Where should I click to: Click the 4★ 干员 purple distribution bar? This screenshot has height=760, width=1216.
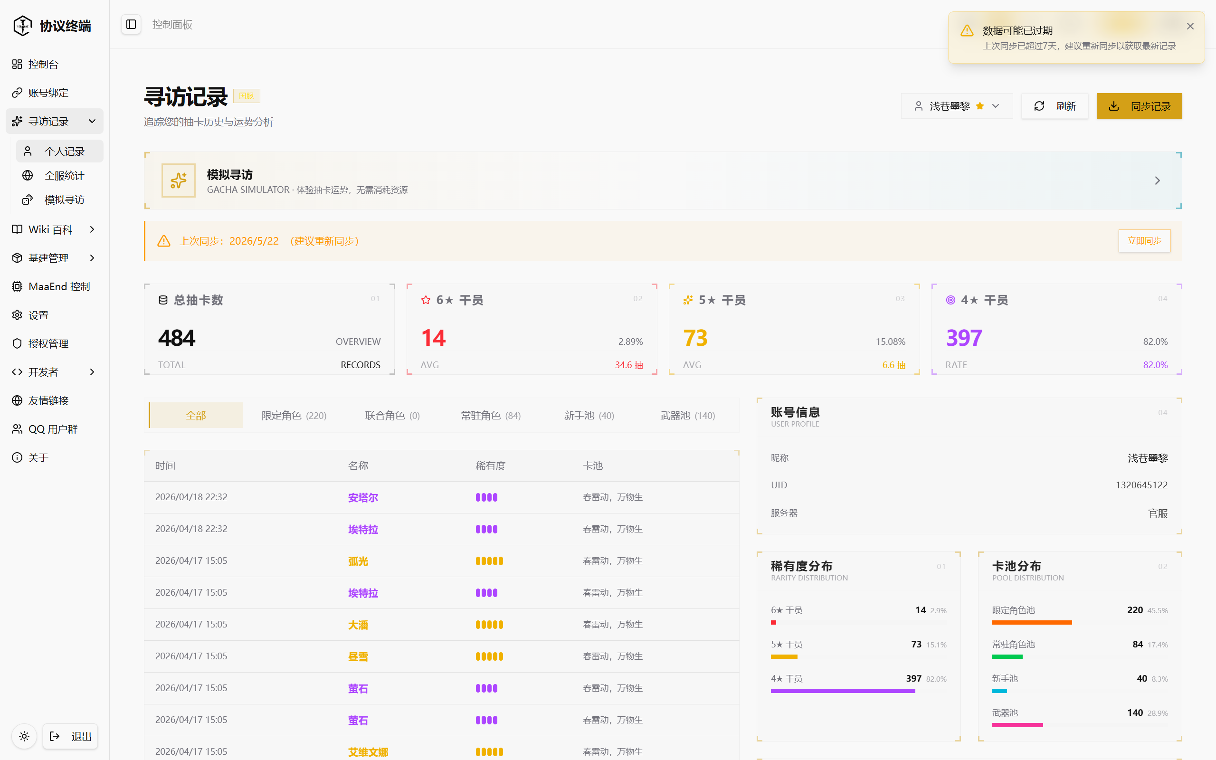pyautogui.click(x=843, y=691)
